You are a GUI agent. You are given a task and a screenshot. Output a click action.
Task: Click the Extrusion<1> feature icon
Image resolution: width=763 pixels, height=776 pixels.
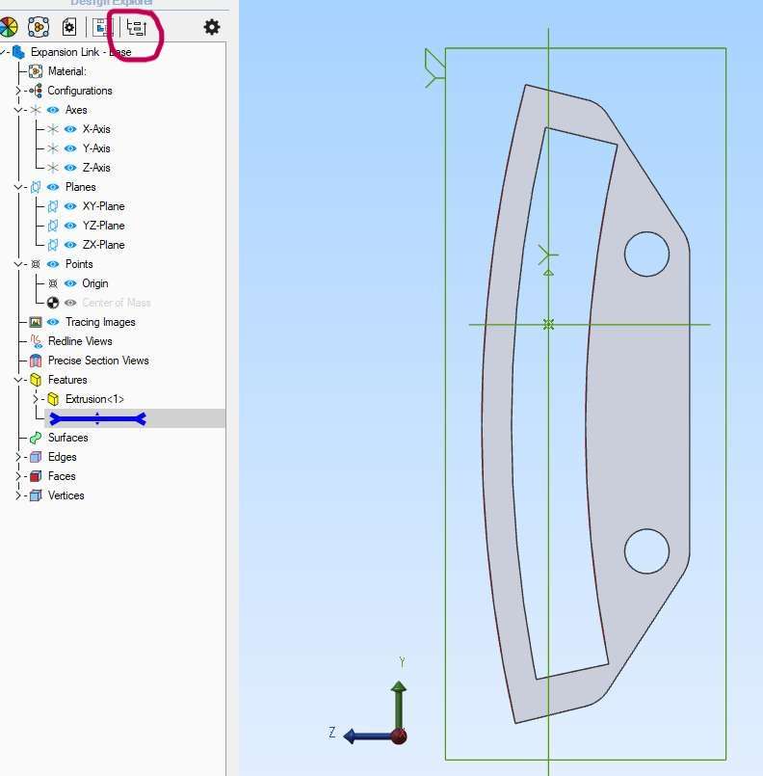click(x=53, y=399)
